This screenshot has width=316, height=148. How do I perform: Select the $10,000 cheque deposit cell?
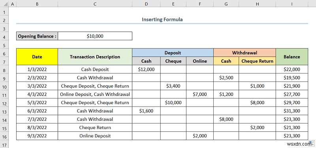click(173, 103)
